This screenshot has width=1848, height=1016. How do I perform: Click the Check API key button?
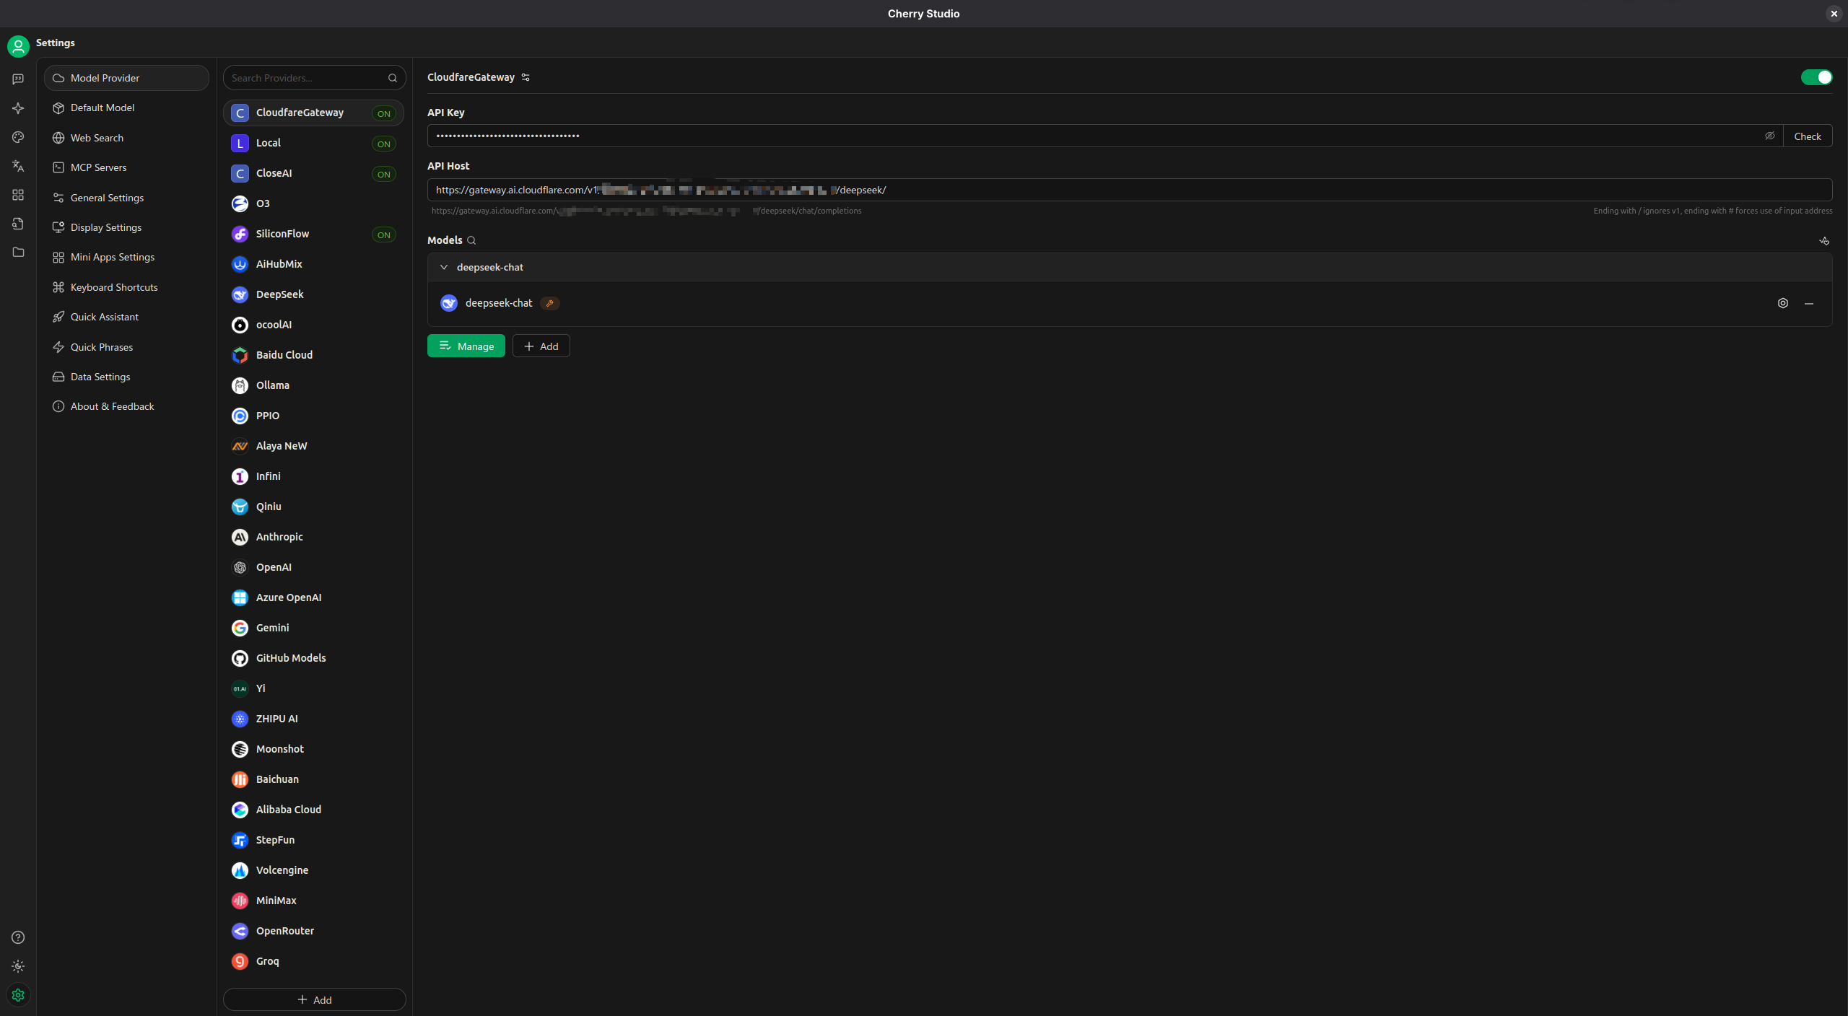(1808, 136)
